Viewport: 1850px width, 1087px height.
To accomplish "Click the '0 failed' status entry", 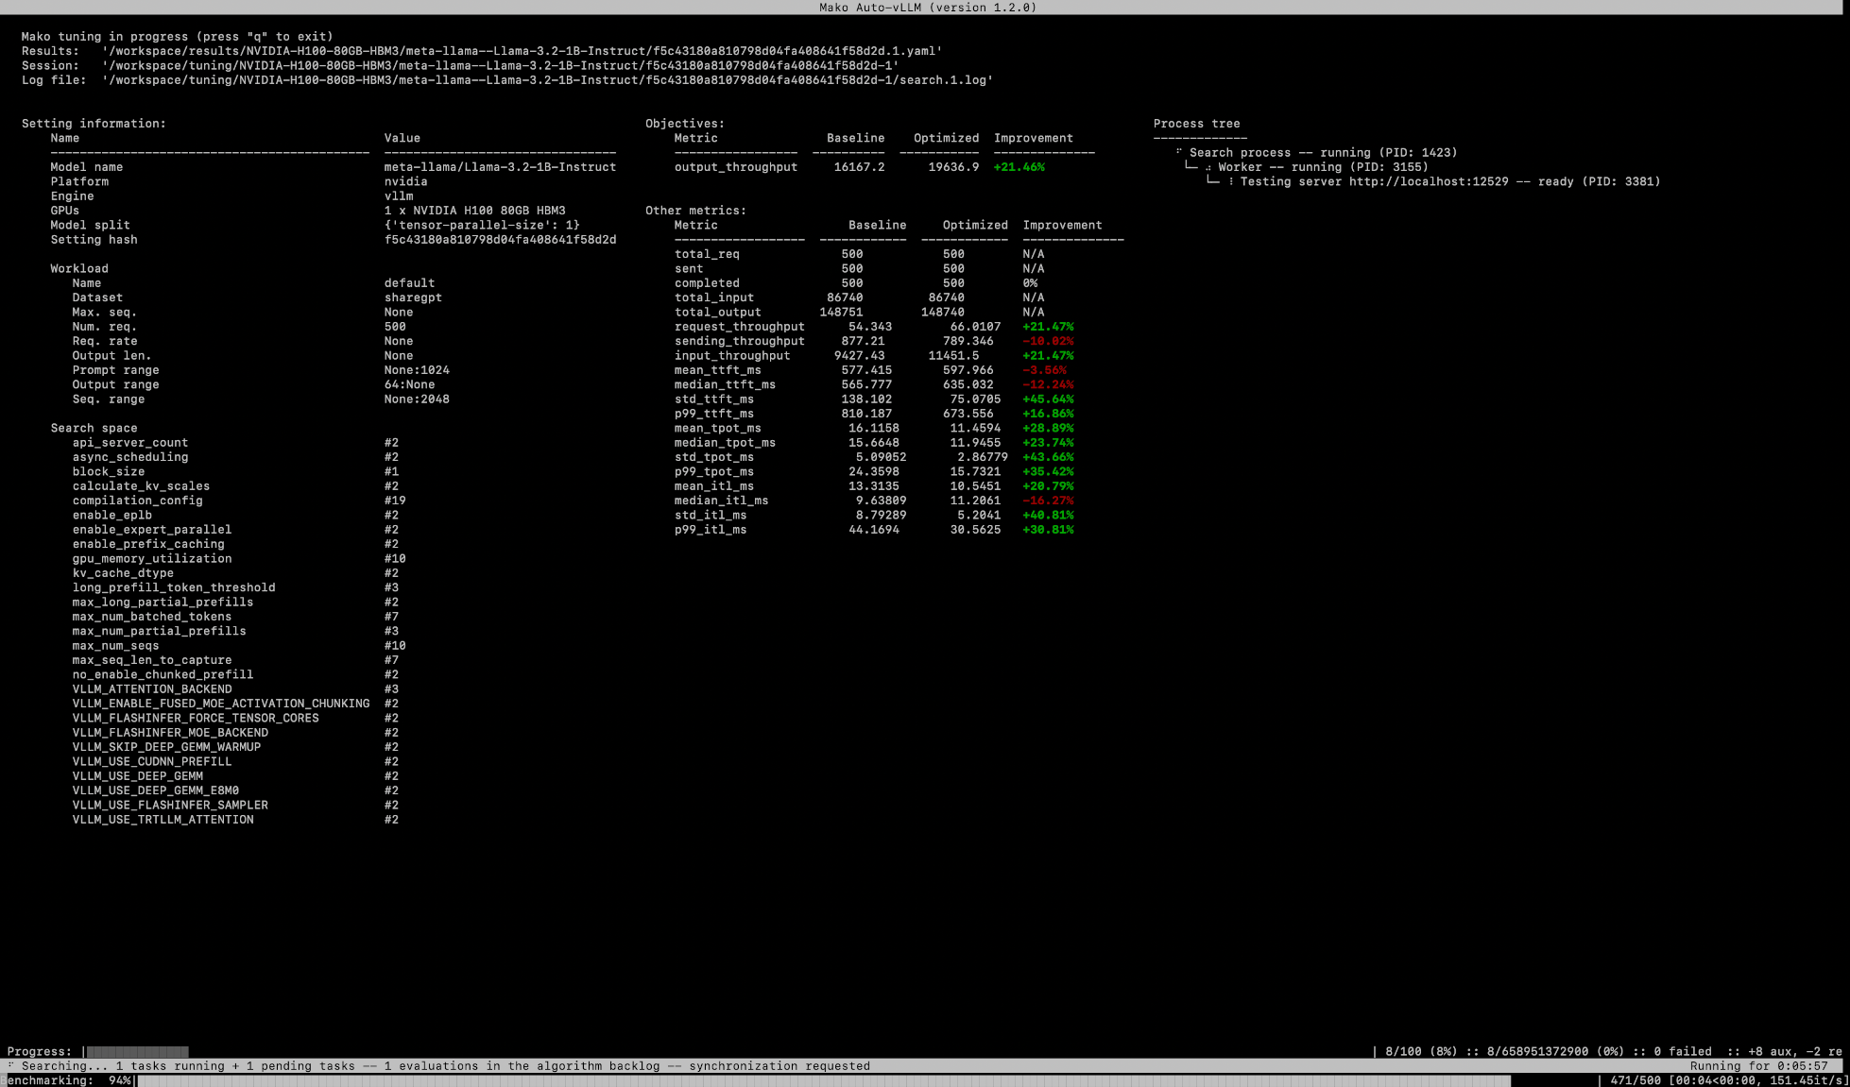I will 1683,1052.
